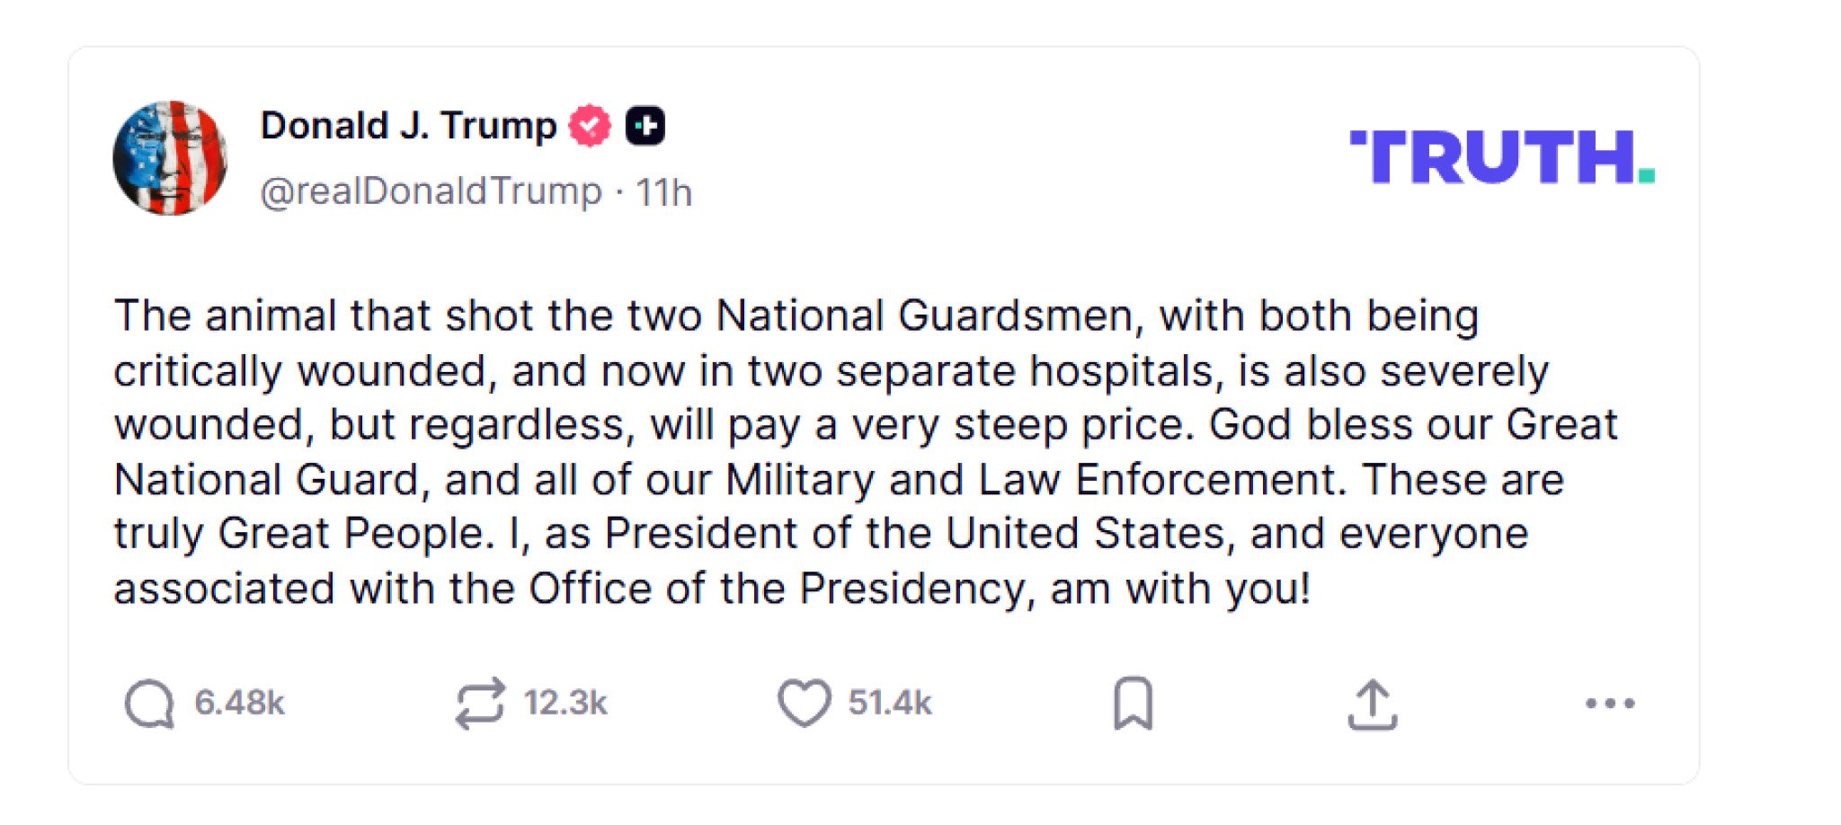Click the black plus badge beside the name
Screen dimensions: 1841x825
(645, 126)
